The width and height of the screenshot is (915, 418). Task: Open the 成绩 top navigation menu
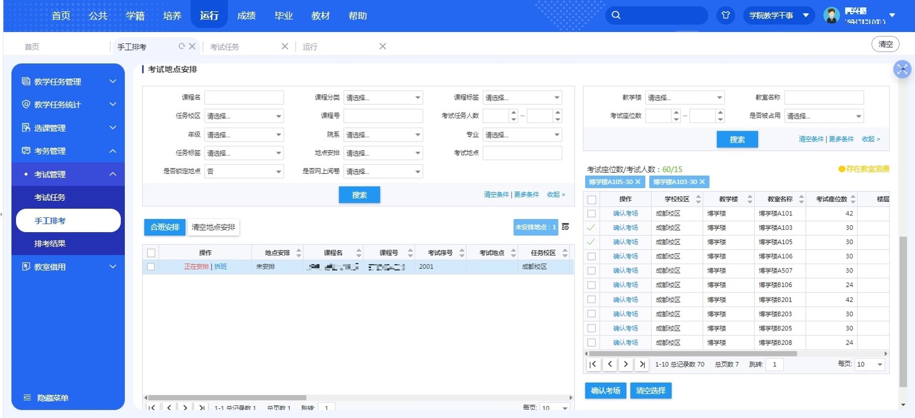246,15
